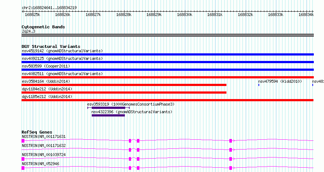Screen dimensions: 324x172
Task: Click the 168831k ruler tick label
Action: 215,15
